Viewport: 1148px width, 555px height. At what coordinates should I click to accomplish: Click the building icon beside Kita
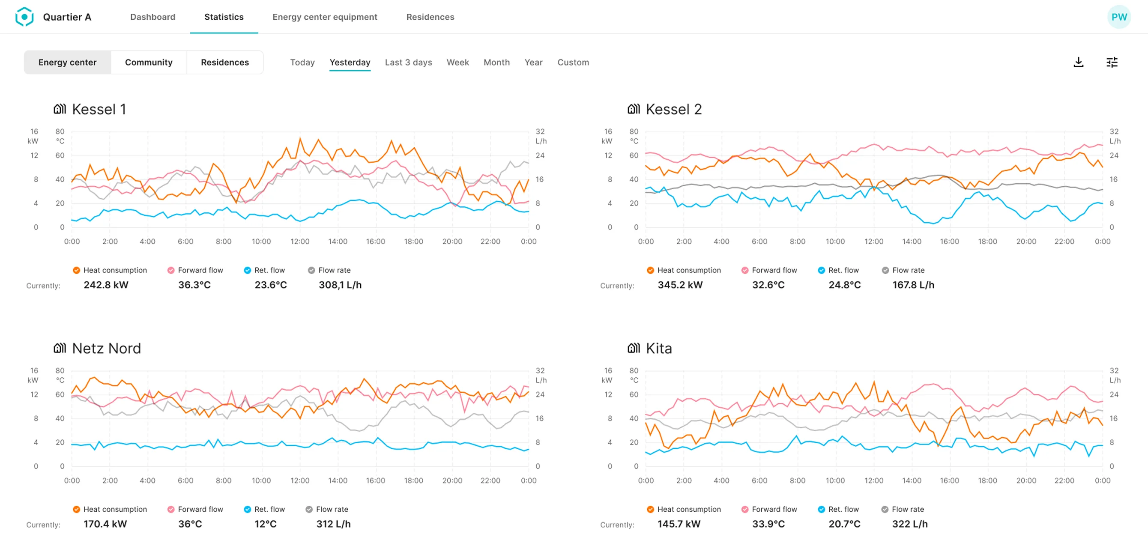633,348
